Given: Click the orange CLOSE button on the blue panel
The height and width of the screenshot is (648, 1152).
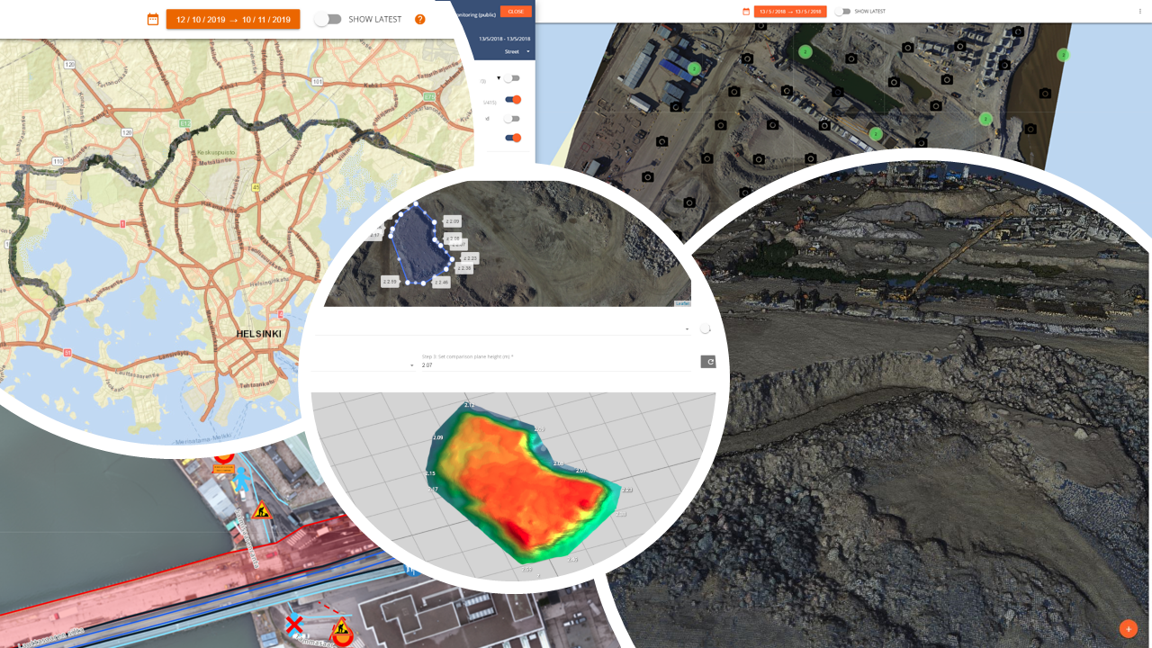Looking at the screenshot, I should [516, 12].
